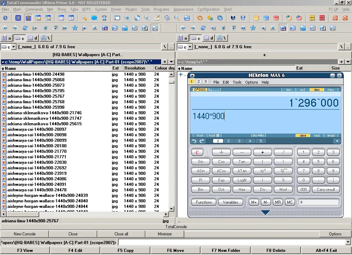Open the Configuration menu

[x=209, y=9]
